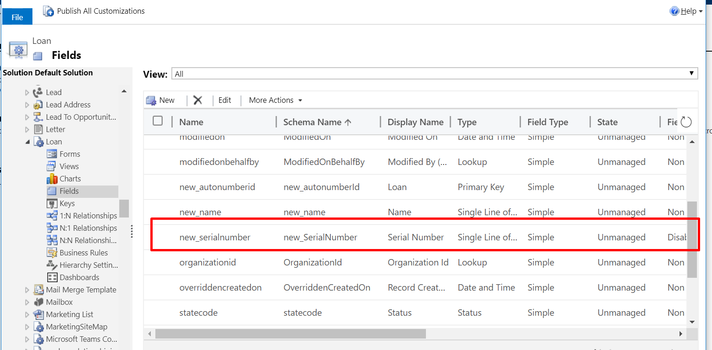Click the horizontal scrollbar right arrow

680,334
